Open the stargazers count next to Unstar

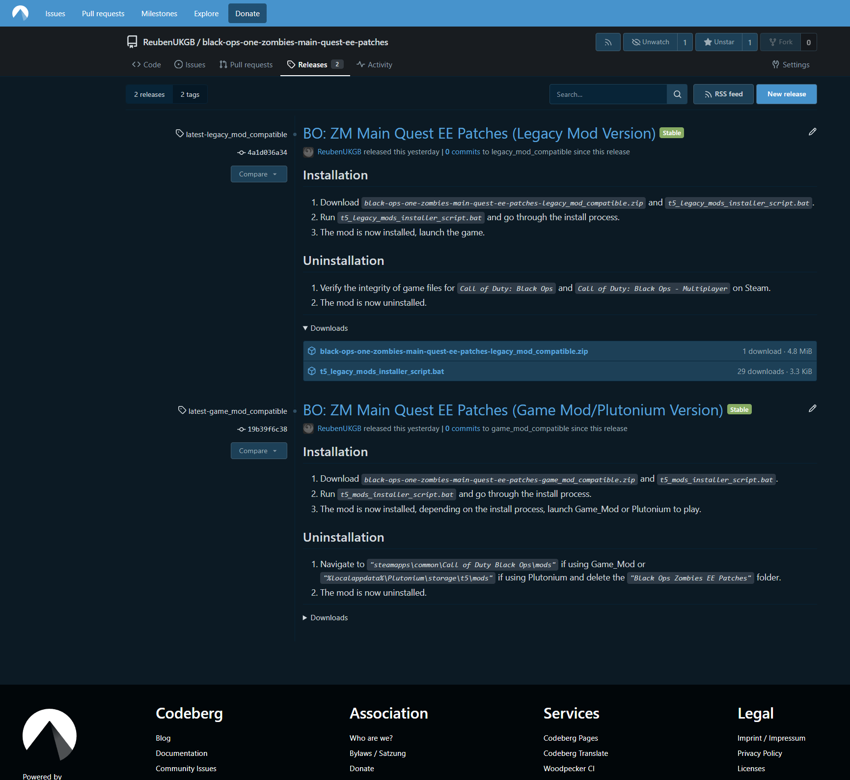point(750,42)
